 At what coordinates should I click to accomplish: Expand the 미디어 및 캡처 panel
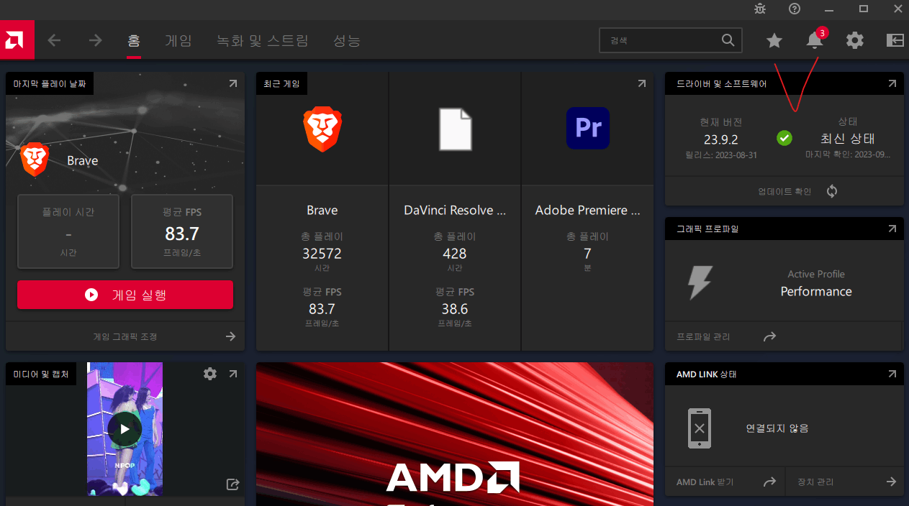232,374
